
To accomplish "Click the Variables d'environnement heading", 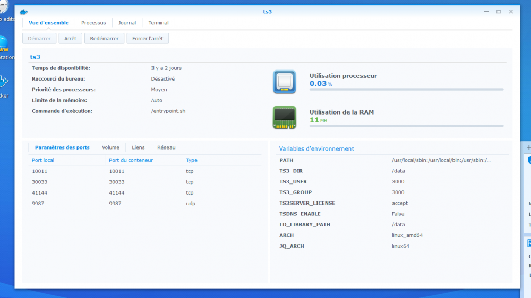I will point(316,148).
